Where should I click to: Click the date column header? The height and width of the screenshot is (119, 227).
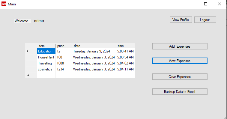point(94,46)
